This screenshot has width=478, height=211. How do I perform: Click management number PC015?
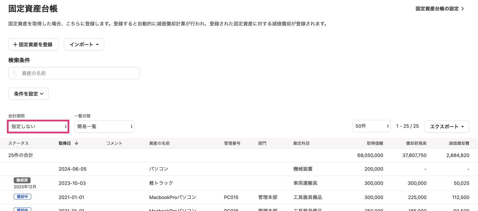231,197
